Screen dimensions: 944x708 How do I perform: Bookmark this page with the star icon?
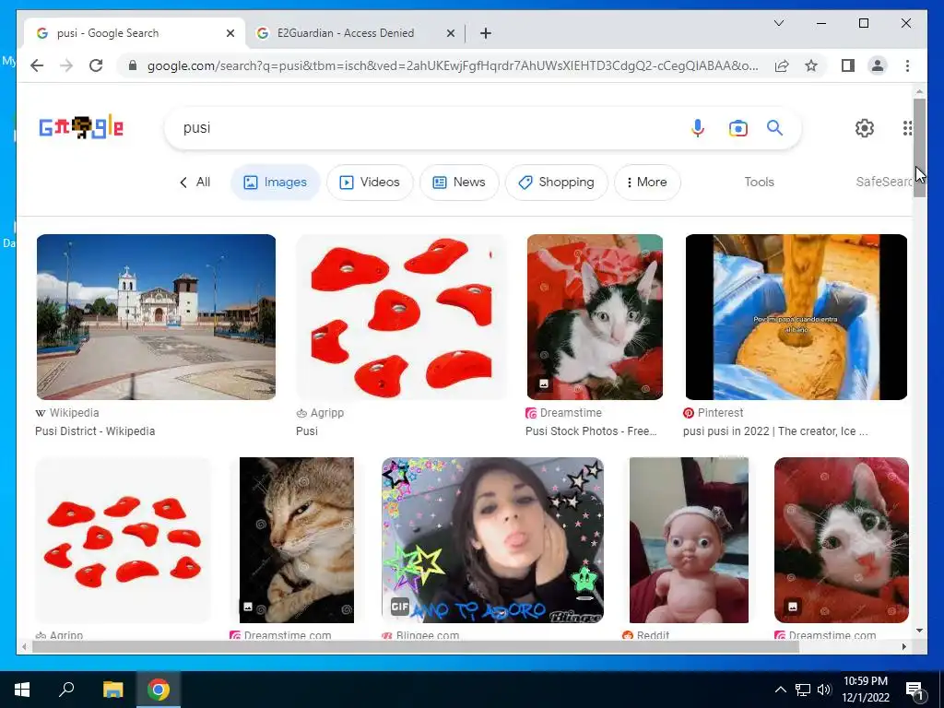[x=811, y=65]
